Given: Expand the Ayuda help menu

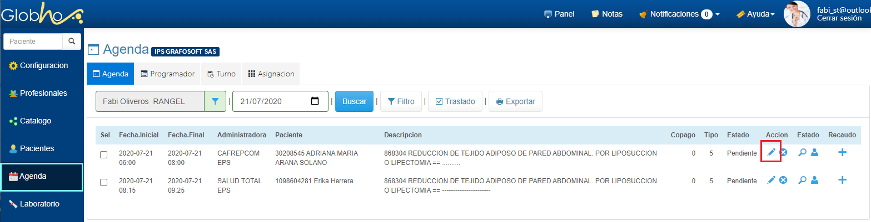Looking at the screenshot, I should click(755, 14).
